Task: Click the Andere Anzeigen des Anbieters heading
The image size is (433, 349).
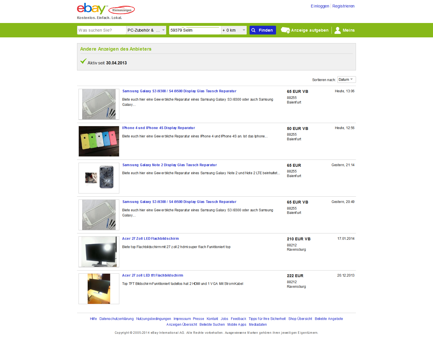Action: pyautogui.click(x=116, y=49)
